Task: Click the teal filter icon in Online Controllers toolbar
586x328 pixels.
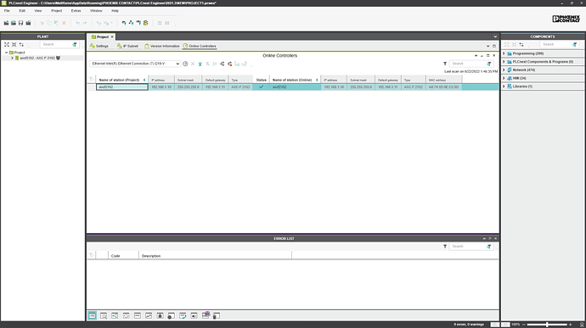Action: pos(200,64)
